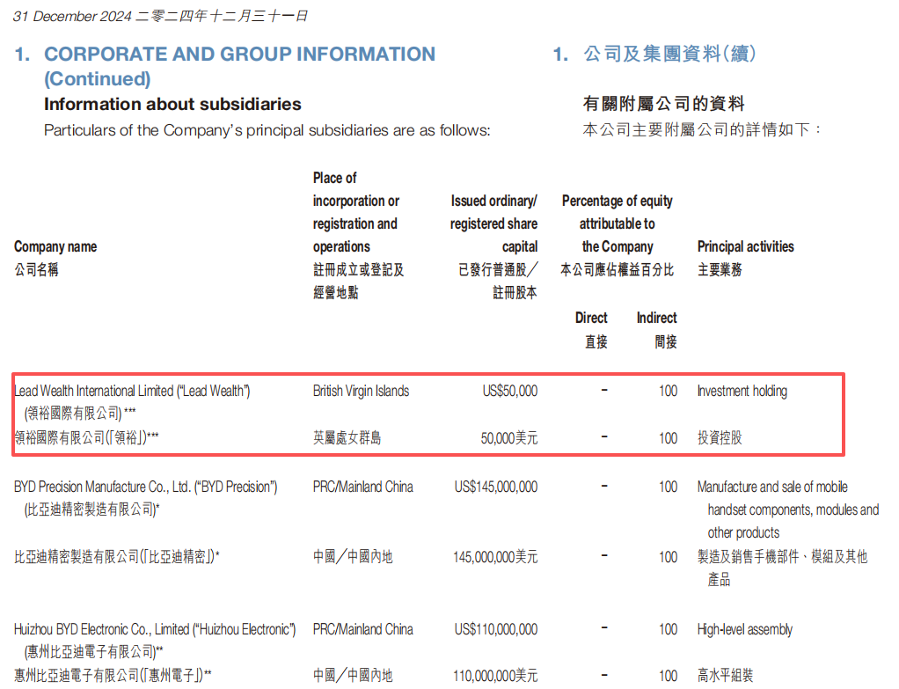Image resolution: width=899 pixels, height=689 pixels.
Task: Click the Chinese subheading "有關附屬公司的資料"
Action: tap(664, 104)
